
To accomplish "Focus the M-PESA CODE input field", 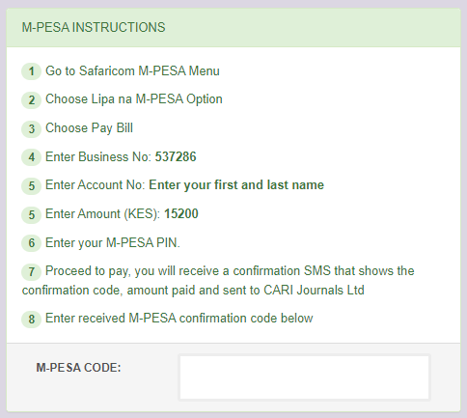I will click(304, 377).
